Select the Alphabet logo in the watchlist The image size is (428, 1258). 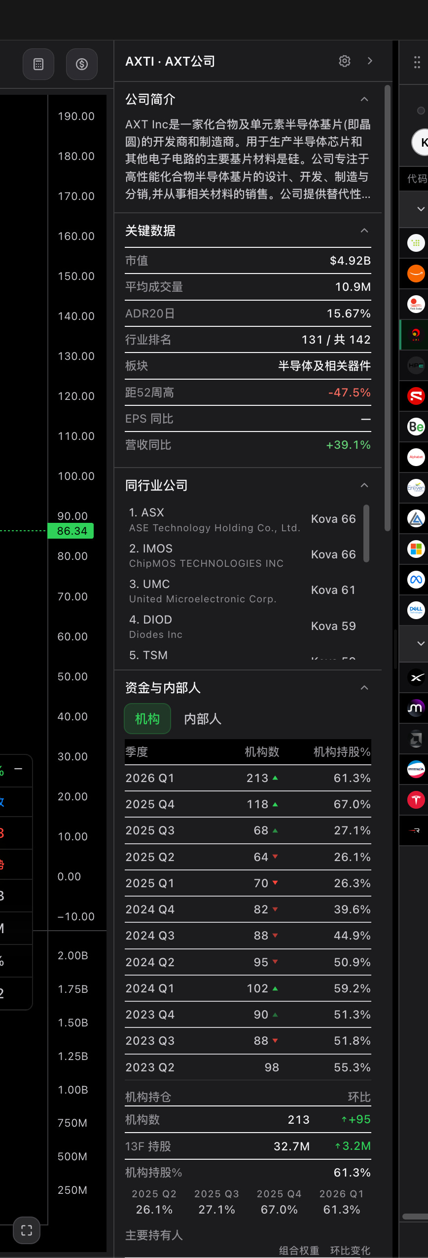pos(416,457)
